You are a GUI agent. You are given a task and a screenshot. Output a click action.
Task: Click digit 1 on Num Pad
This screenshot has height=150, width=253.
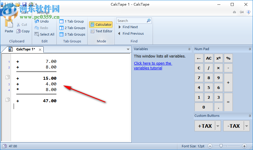tap(199, 97)
